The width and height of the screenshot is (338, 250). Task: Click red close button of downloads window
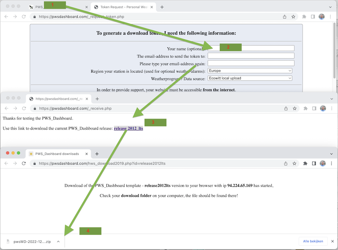coord(8,153)
